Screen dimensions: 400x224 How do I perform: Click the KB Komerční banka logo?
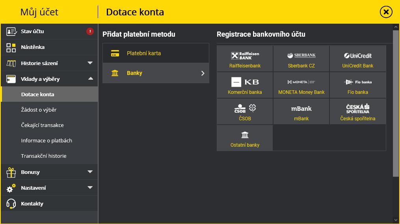click(245, 82)
